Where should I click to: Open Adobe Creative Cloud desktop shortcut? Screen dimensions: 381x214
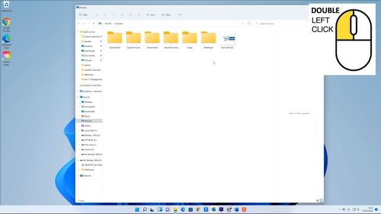point(7,58)
